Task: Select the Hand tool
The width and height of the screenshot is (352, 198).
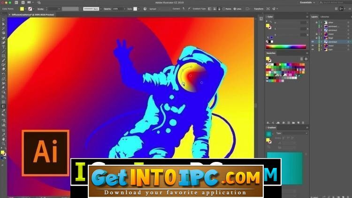Action: click(3, 139)
